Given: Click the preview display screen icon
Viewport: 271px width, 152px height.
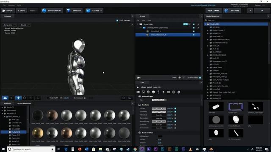Looking at the screenshot, I should [x=130, y=98].
